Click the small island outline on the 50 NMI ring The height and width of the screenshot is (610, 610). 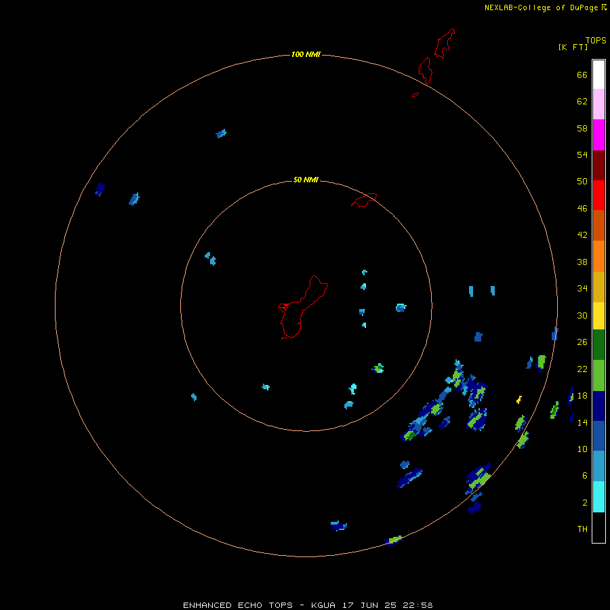point(364,200)
